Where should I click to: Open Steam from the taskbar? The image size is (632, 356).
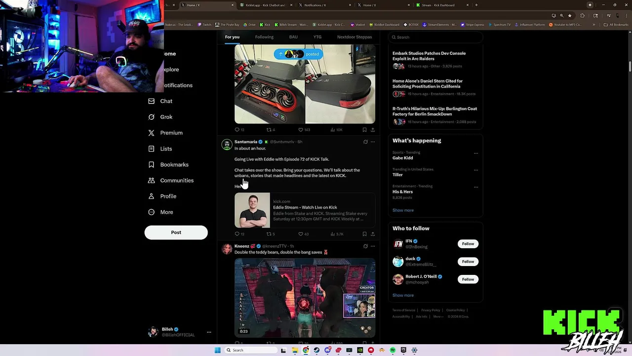pos(316,350)
